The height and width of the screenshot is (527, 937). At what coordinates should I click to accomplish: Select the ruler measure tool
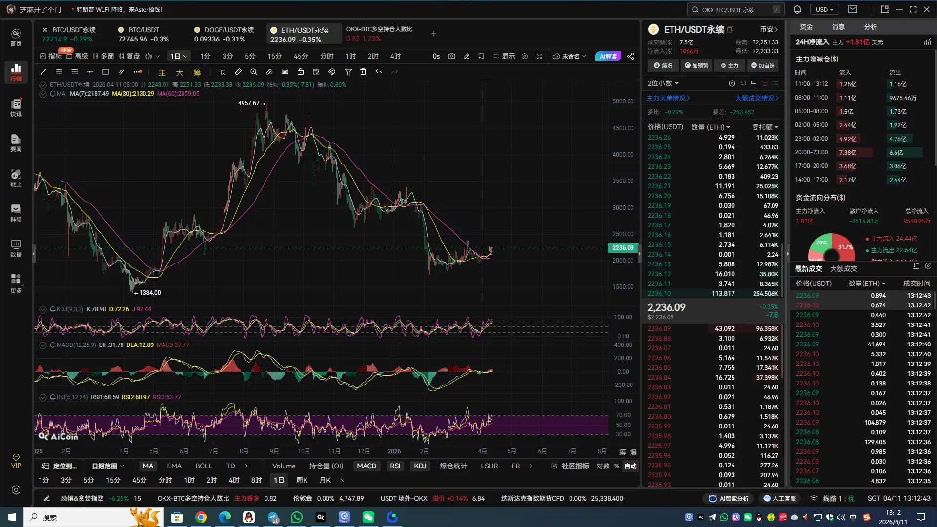238,72
